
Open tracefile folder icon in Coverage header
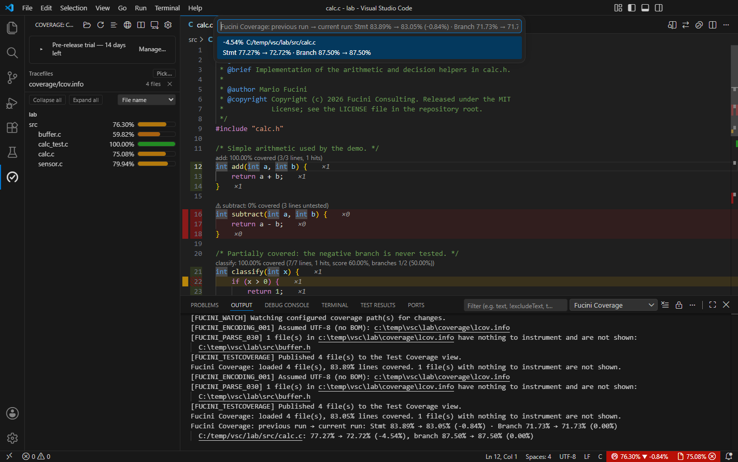87,25
